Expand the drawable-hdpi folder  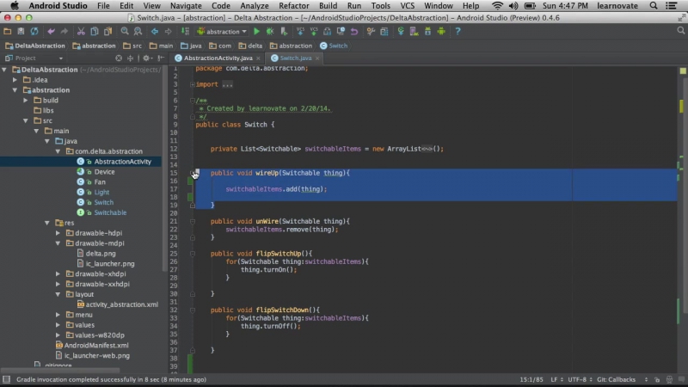click(58, 233)
